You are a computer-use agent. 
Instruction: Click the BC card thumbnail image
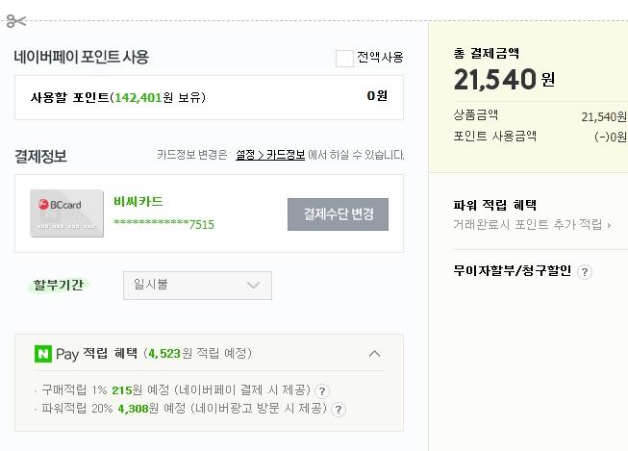pyautogui.click(x=66, y=213)
